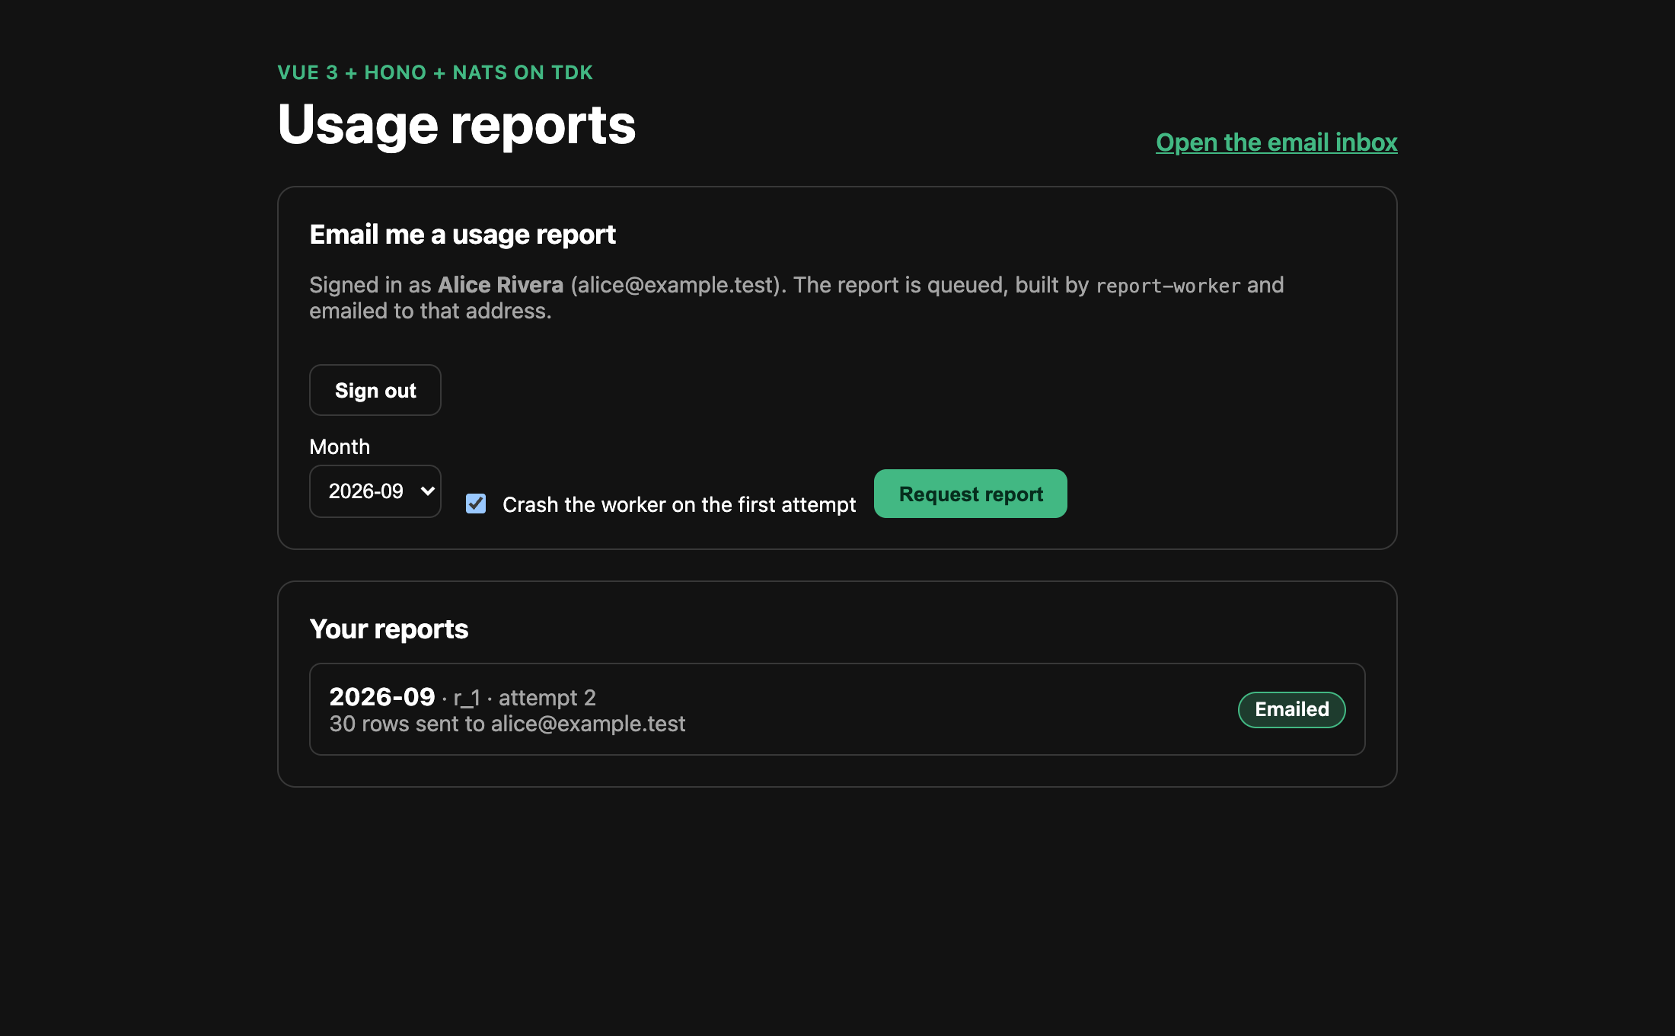Click the 'Email me a usage report' heading
The width and height of the screenshot is (1675, 1036).
point(463,235)
